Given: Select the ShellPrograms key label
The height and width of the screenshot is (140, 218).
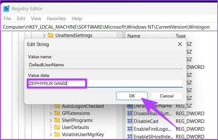Looking at the screenshot, I should [x=77, y=120].
